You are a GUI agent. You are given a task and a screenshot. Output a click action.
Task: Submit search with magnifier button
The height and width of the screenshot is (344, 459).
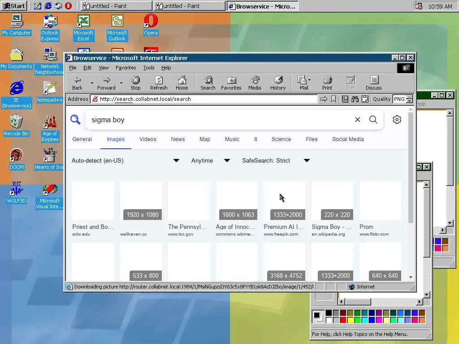point(373,119)
